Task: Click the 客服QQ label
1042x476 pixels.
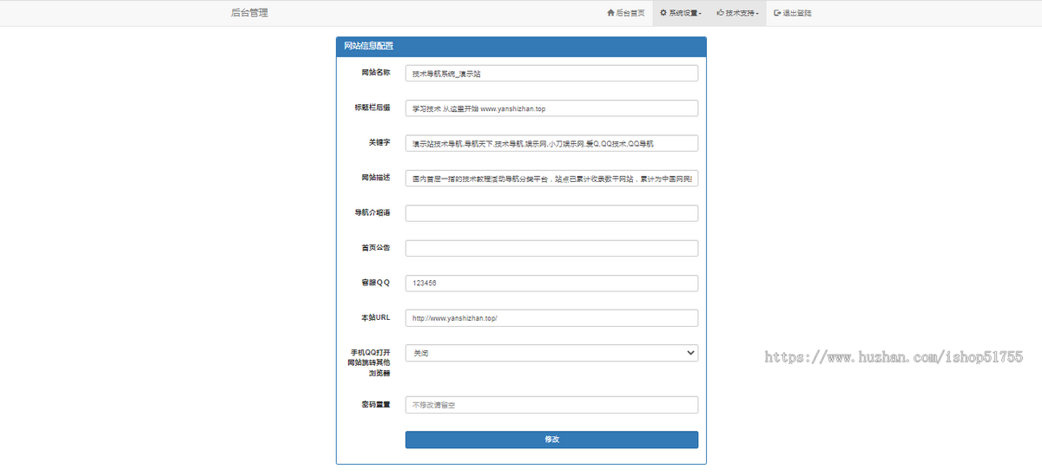Action: [376, 282]
